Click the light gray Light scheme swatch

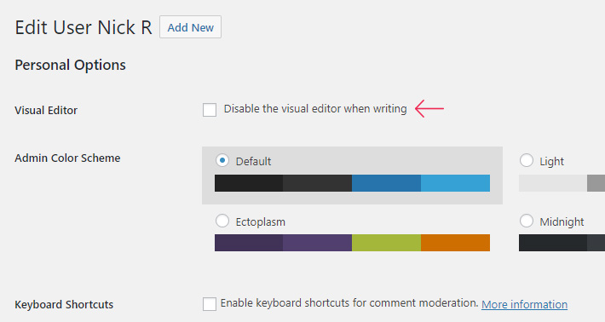point(553,183)
